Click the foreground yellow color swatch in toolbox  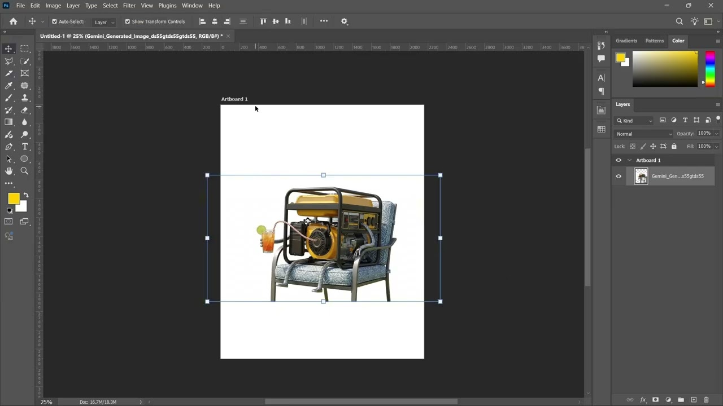pos(14,198)
